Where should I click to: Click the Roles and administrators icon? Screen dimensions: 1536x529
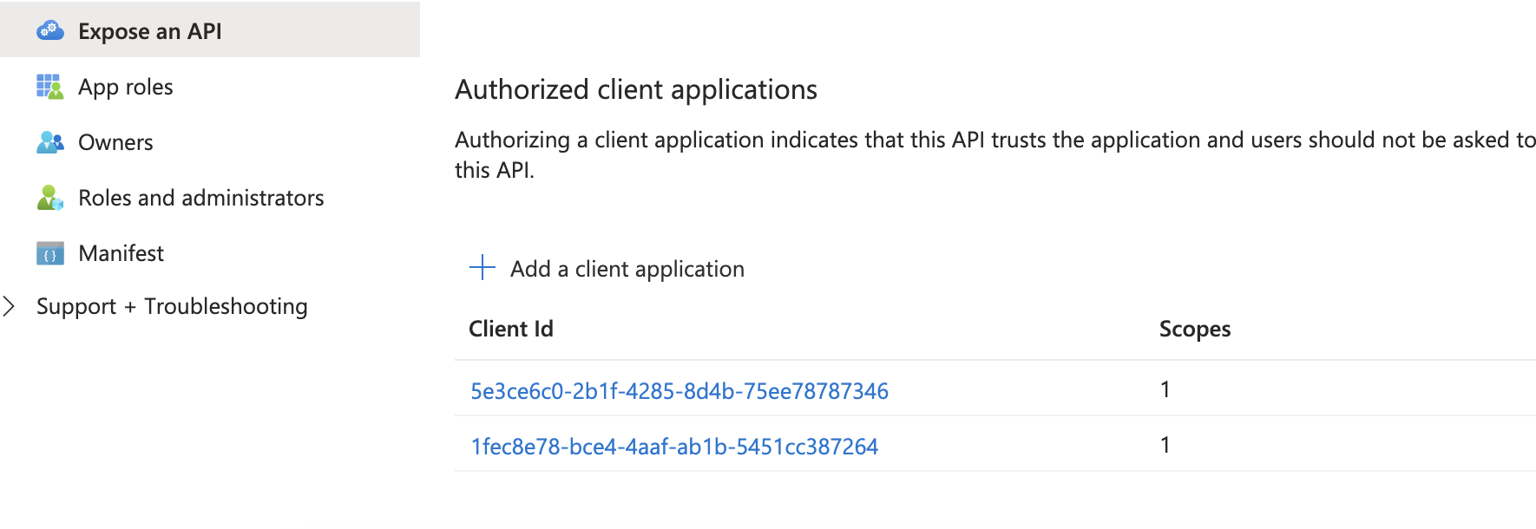click(50, 198)
